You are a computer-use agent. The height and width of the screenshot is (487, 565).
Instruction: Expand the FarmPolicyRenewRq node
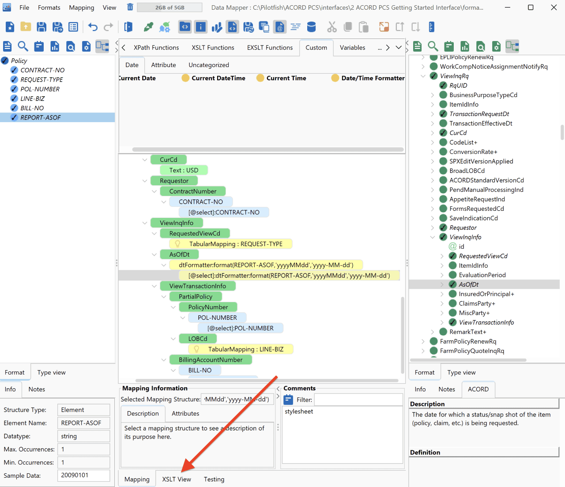point(423,341)
